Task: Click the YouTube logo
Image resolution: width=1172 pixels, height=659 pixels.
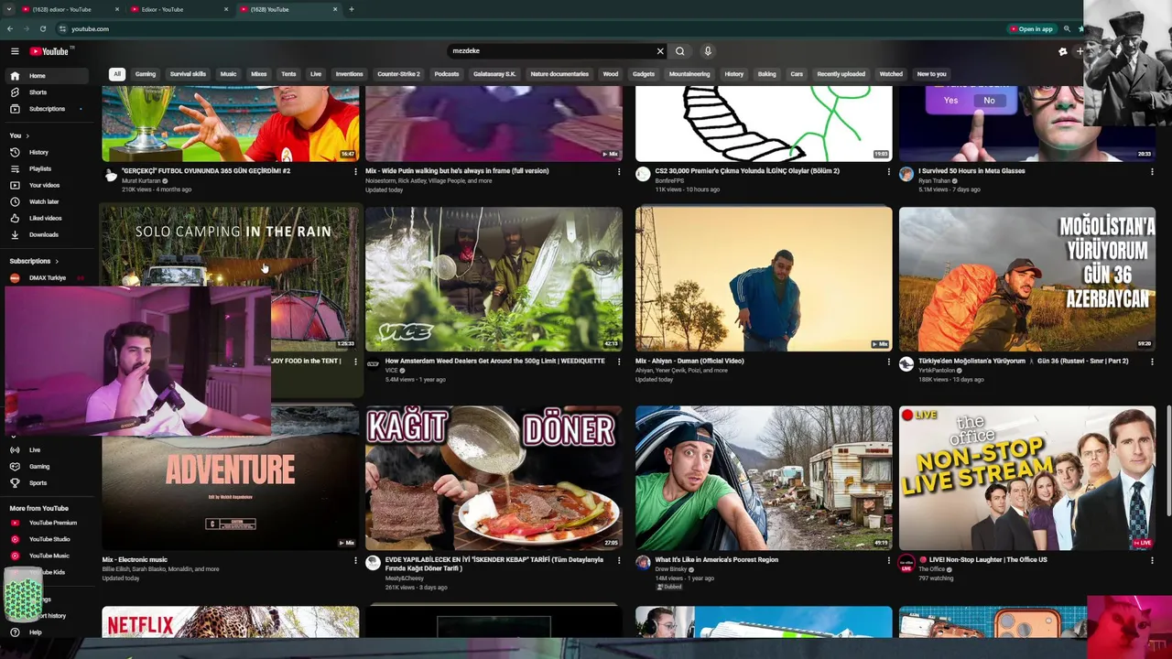Action: [x=49, y=51]
